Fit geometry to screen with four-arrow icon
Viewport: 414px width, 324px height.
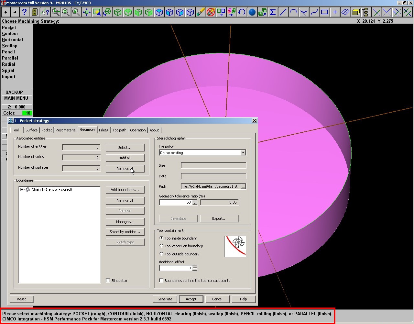(86, 12)
